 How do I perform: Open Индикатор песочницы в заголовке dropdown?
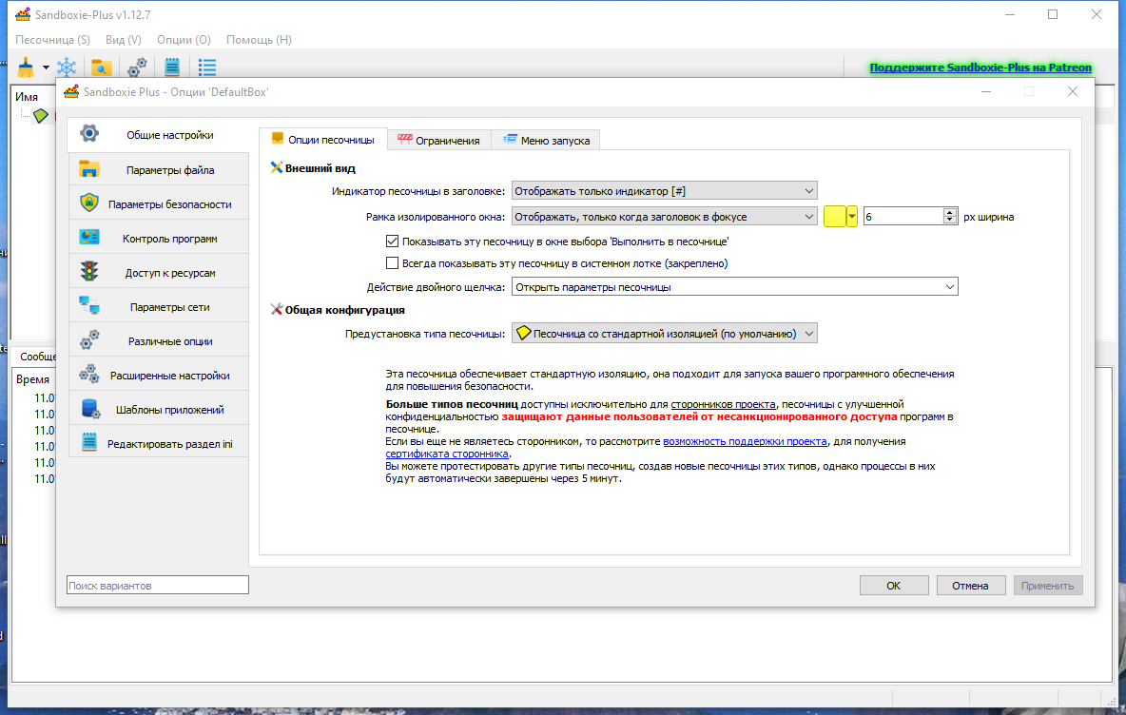(664, 191)
